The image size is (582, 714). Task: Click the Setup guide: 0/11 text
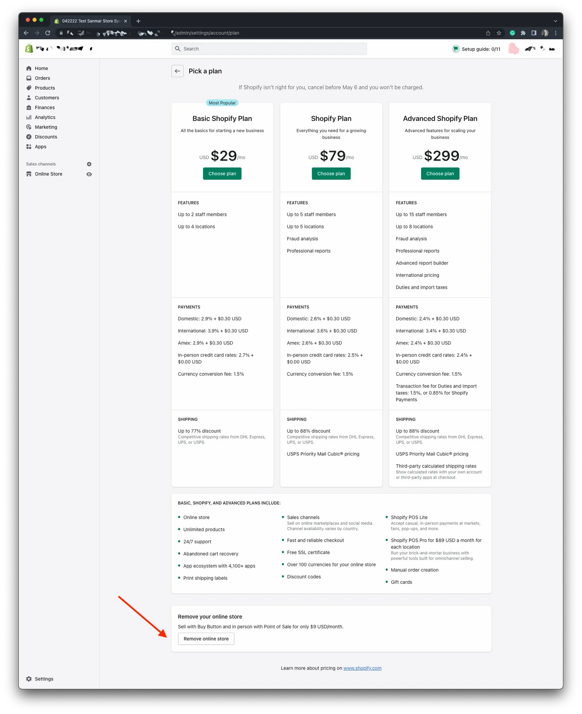pyautogui.click(x=481, y=49)
